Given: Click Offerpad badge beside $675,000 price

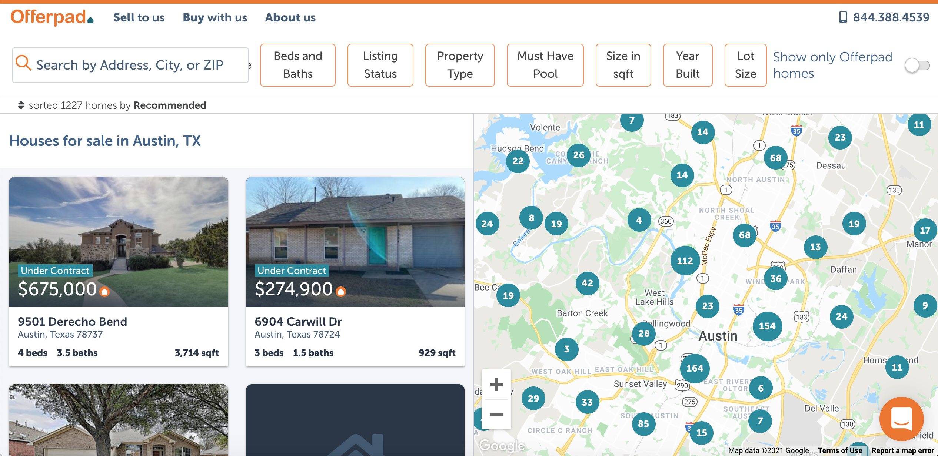Looking at the screenshot, I should [x=104, y=292].
